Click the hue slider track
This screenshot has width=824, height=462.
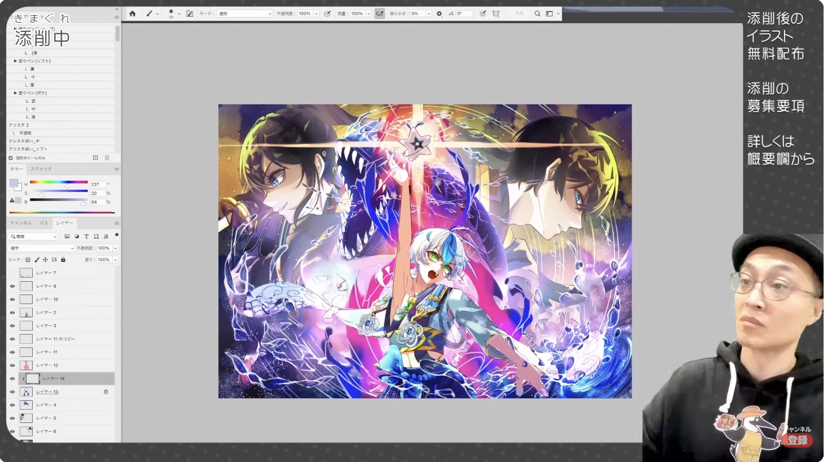point(59,182)
